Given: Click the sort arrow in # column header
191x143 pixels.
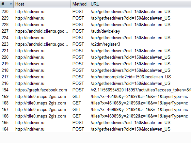Looking at the screenshot, I should pyautogui.click(x=11, y=4).
